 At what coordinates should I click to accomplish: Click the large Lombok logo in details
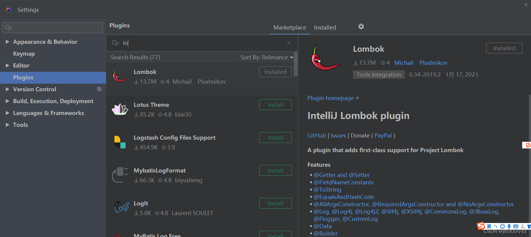(x=325, y=58)
